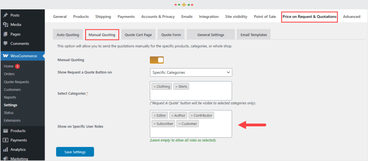Image resolution: width=368 pixels, height=161 pixels.
Task: Remove the Contributor role tag
Action: [192, 115]
